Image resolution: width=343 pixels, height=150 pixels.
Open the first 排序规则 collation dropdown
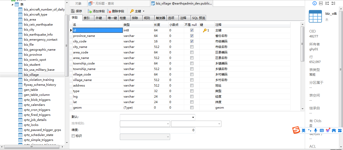[x=168, y=124]
